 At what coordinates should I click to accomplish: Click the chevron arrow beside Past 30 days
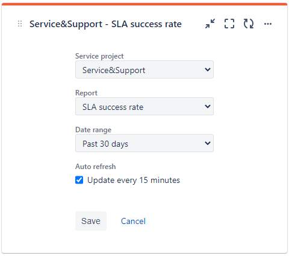(x=208, y=143)
